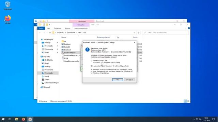Switch to the Ansicht ribbon tab

coord(67,28)
